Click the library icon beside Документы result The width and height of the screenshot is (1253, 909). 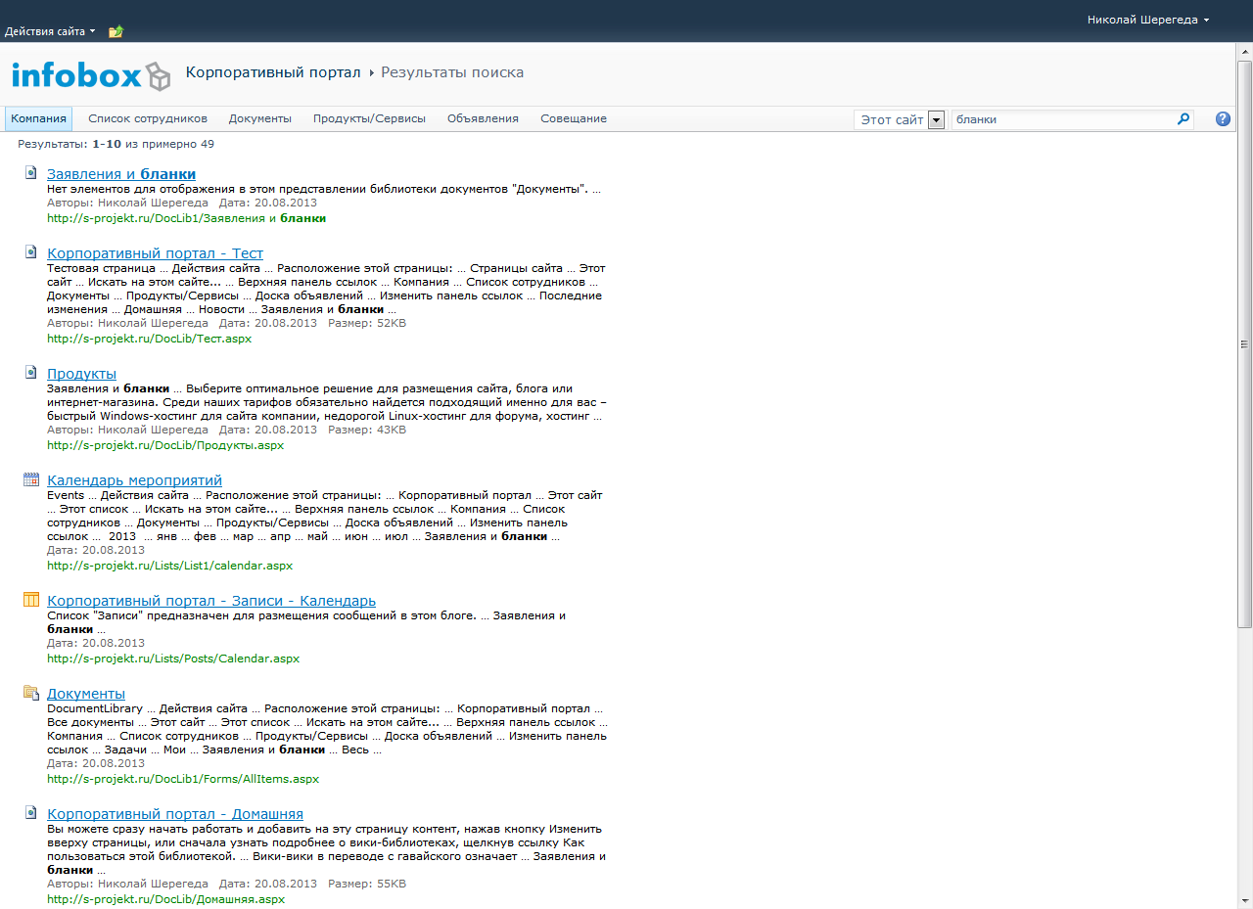point(30,693)
